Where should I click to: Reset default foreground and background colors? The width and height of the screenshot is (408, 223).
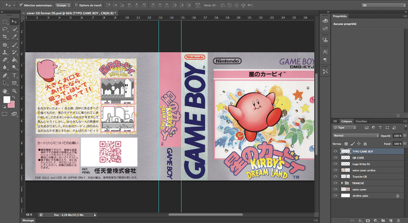[x=4, y=106]
